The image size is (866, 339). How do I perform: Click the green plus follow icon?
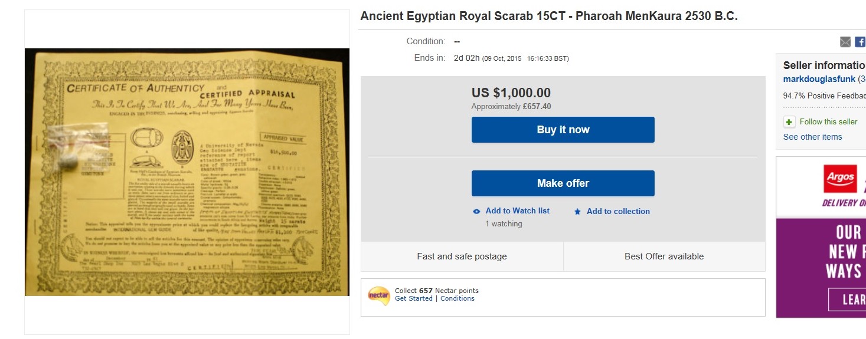coord(789,122)
